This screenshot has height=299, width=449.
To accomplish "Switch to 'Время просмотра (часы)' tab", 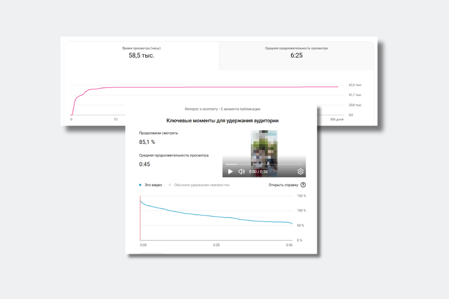I will click(142, 53).
